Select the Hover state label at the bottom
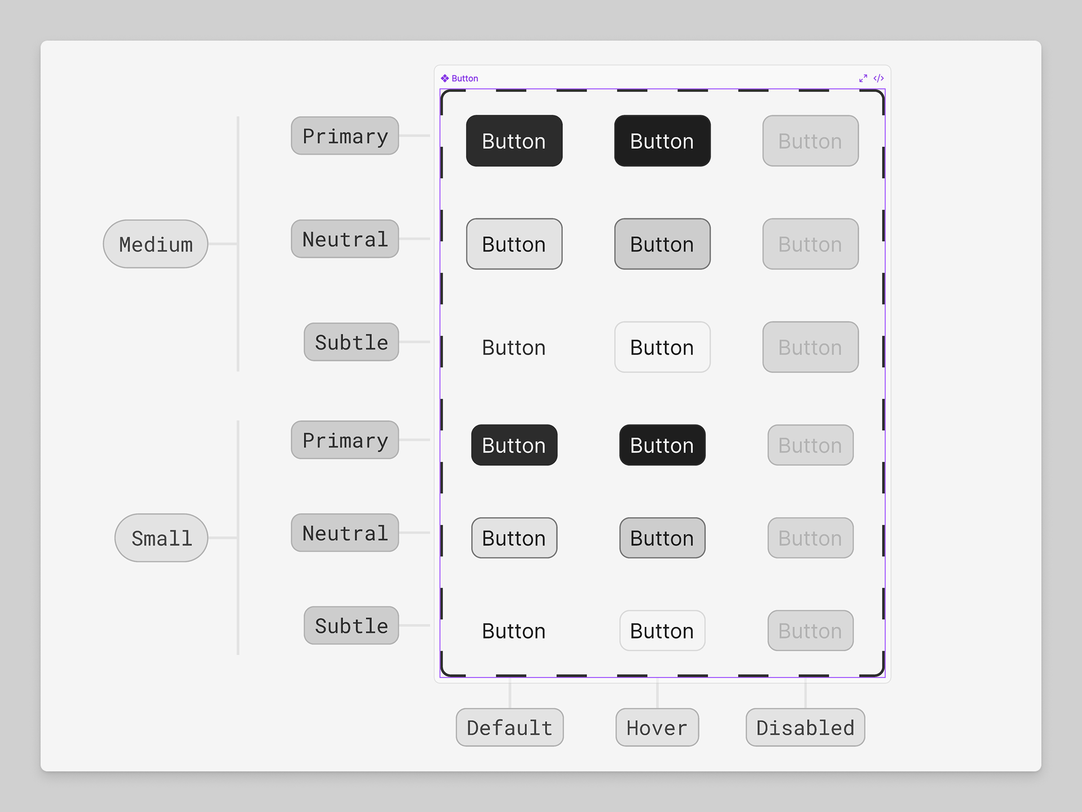This screenshot has height=812, width=1082. pyautogui.click(x=657, y=727)
